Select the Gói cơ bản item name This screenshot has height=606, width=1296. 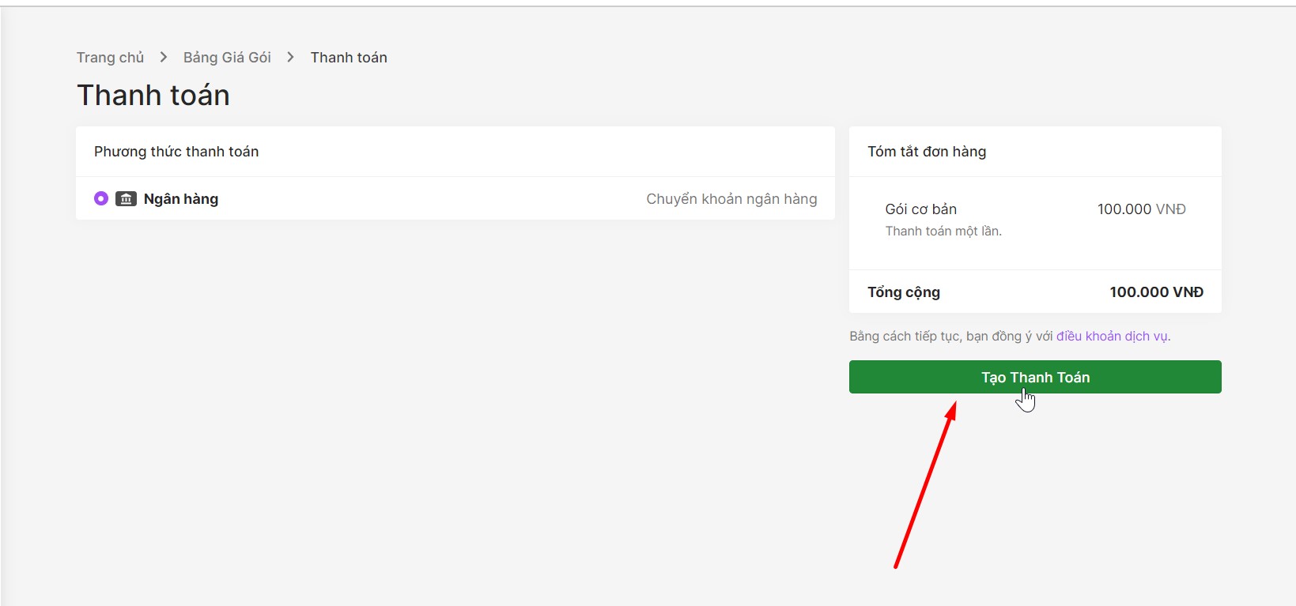pyautogui.click(x=920, y=209)
